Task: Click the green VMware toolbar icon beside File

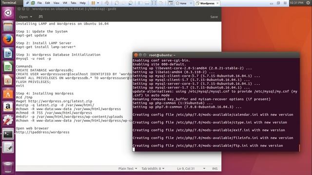Action: [x=33, y=3]
